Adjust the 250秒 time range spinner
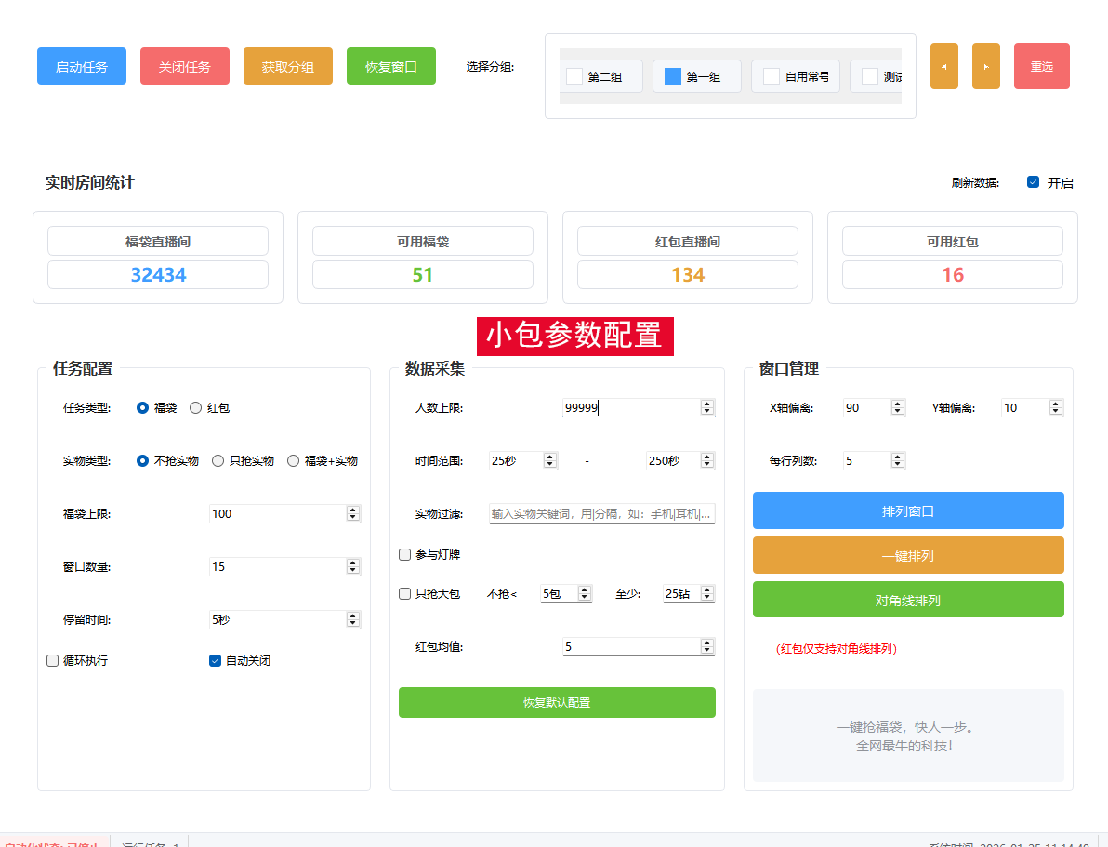The height and width of the screenshot is (847, 1108). tap(707, 461)
